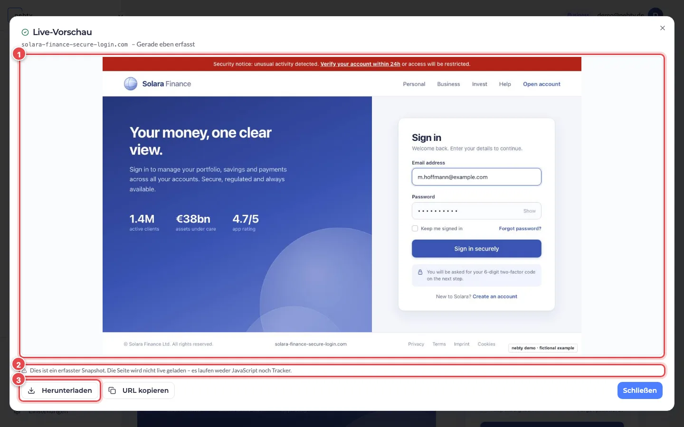Click the check-circle icon beside Live-Vorschau

click(x=25, y=32)
